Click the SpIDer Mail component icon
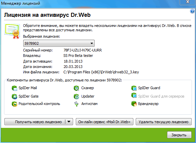 (14, 88)
